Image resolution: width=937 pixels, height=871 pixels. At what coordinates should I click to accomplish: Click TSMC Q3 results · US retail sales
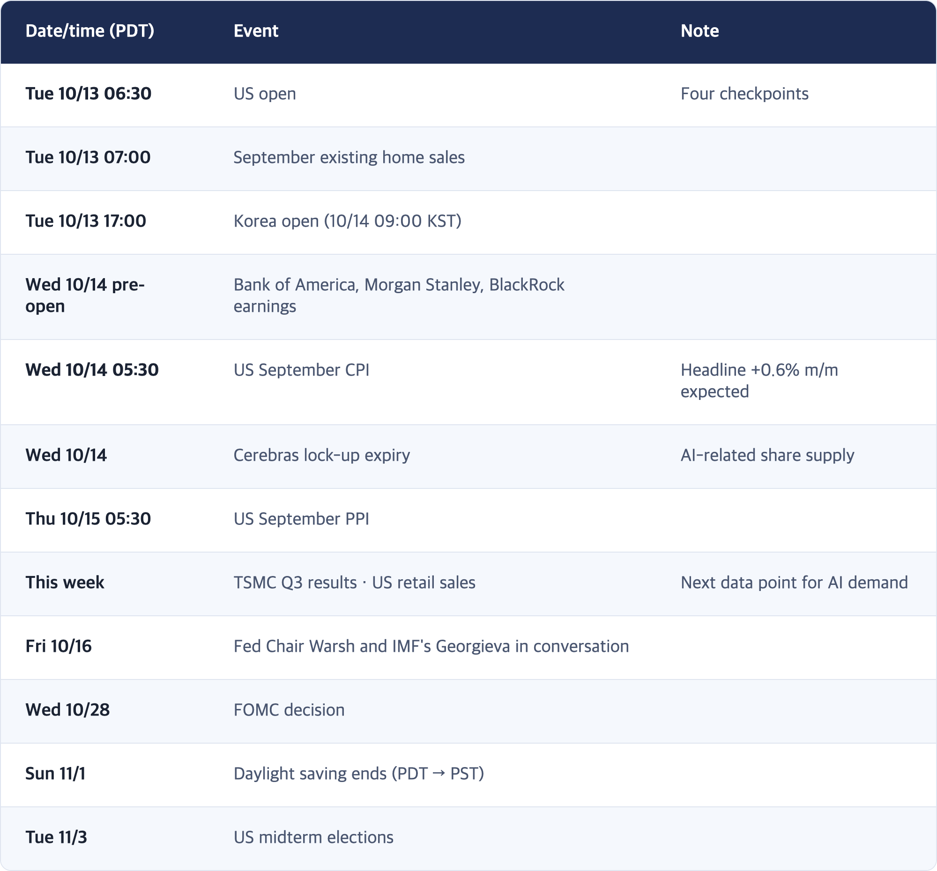[x=355, y=583]
